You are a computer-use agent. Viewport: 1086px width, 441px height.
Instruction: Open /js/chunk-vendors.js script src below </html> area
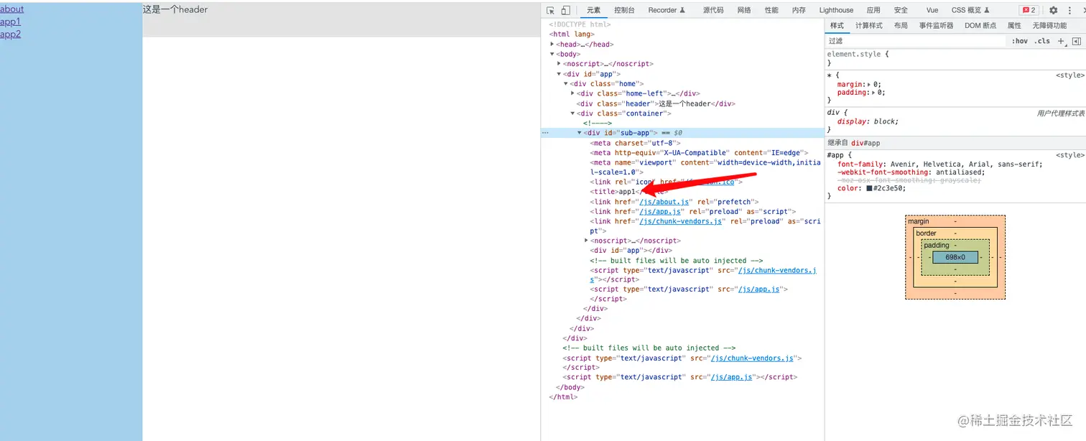753,358
